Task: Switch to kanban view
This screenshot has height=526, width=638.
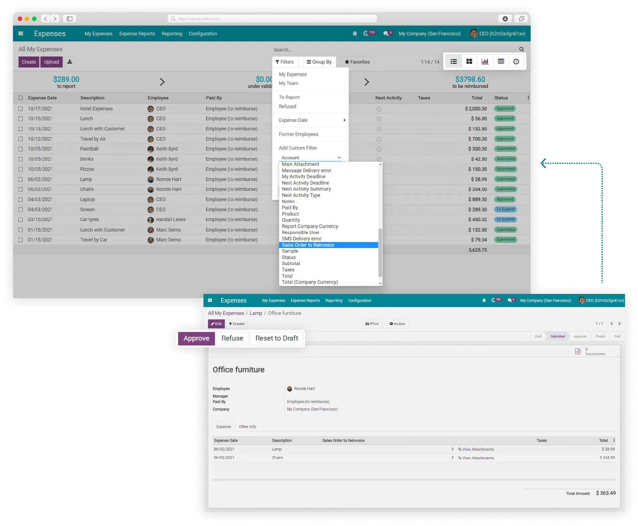Action: click(469, 62)
